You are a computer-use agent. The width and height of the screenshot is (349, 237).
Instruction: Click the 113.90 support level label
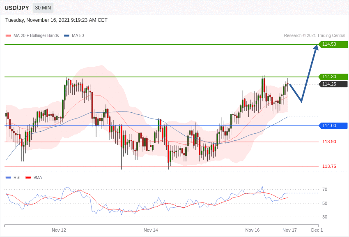coord(329,142)
